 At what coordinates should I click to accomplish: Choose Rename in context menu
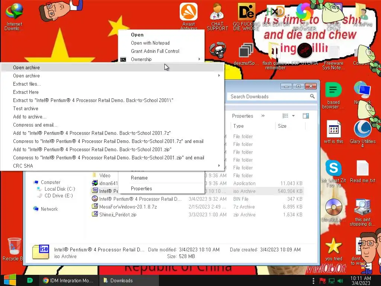(161, 178)
